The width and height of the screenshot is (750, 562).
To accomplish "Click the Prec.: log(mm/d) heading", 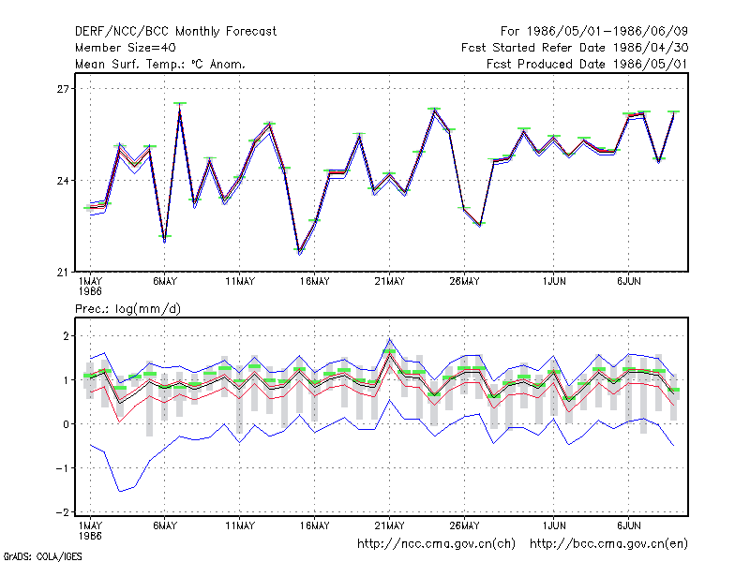I will point(127,309).
